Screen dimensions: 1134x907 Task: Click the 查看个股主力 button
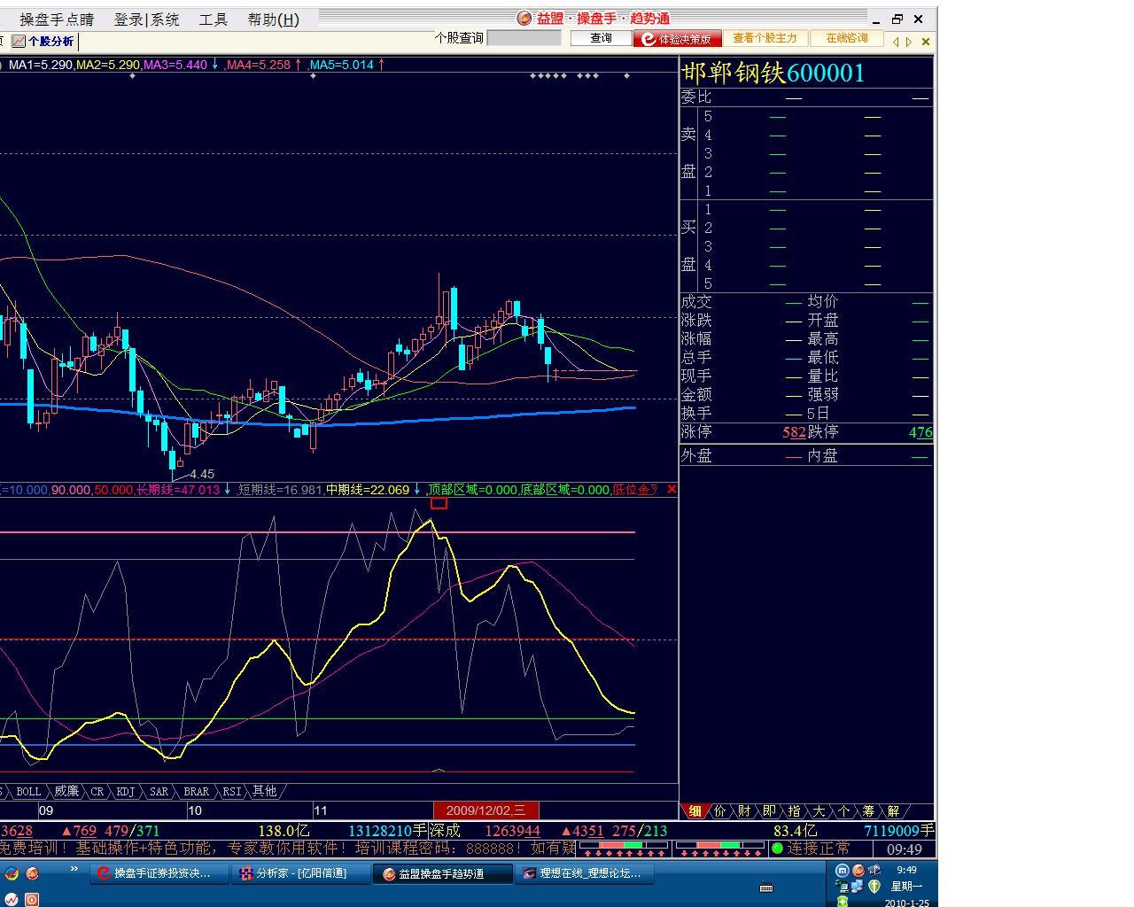pos(765,38)
